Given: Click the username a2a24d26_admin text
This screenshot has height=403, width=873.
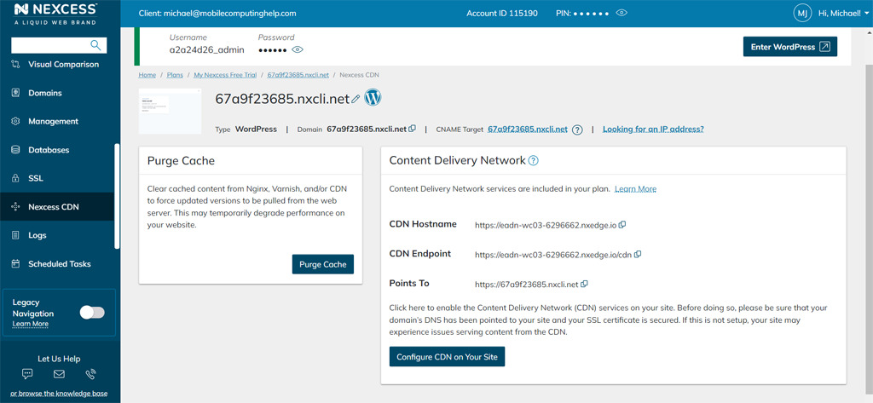Looking at the screenshot, I should tap(206, 50).
